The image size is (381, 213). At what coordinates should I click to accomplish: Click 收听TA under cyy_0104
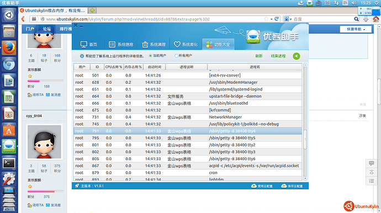click(x=35, y=205)
